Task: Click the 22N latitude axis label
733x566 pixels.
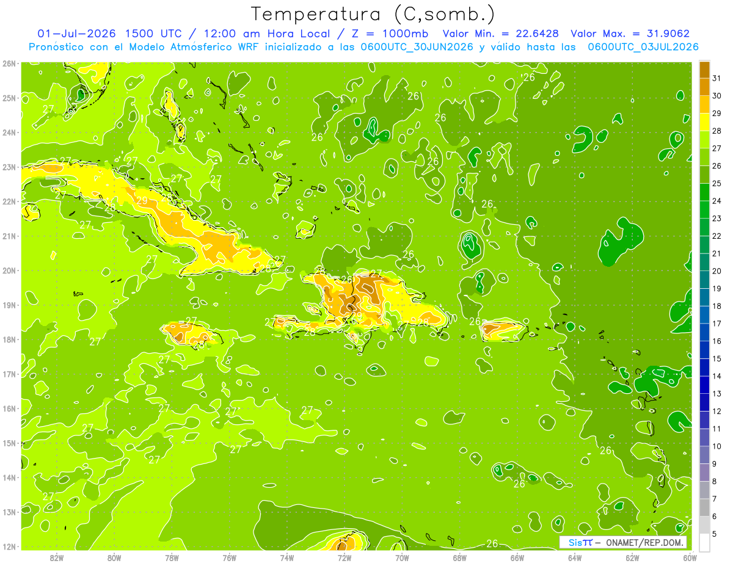Action: pyautogui.click(x=9, y=201)
